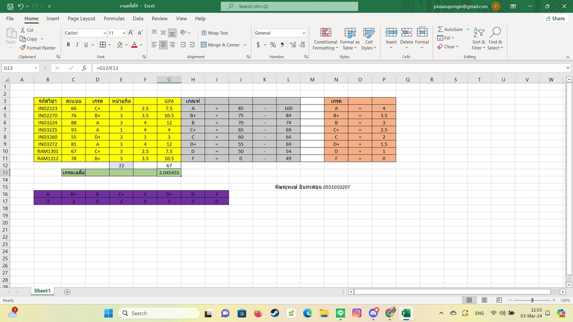
Task: Open Conditional Formatting in the Styles group
Action: pos(325,37)
